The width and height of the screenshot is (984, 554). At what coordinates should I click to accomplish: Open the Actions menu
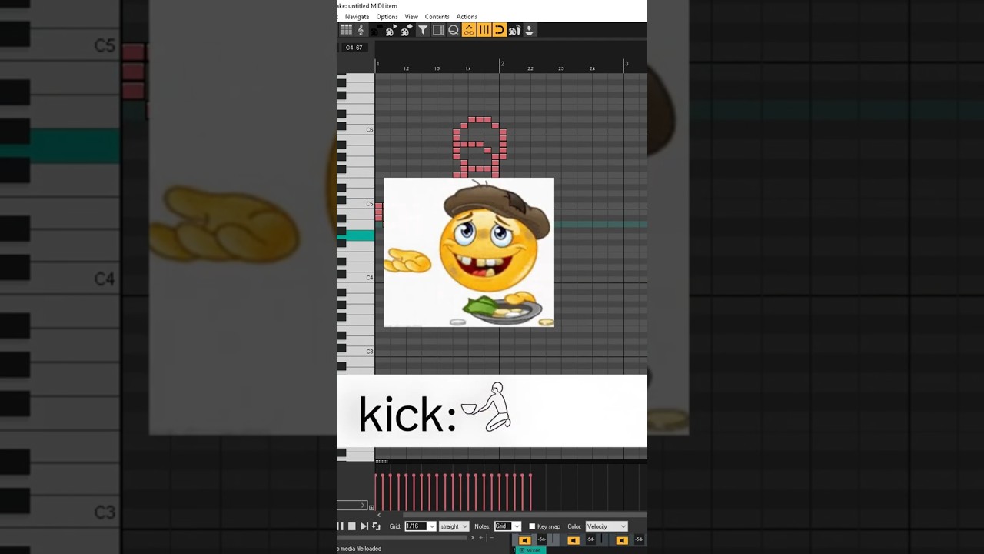[467, 16]
